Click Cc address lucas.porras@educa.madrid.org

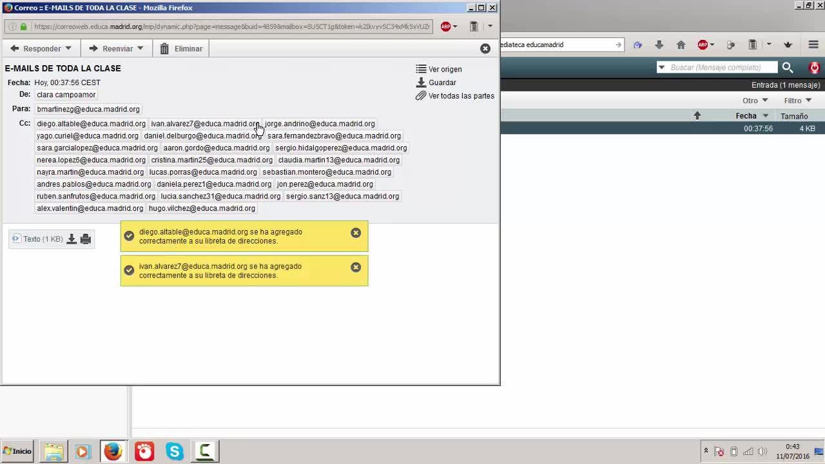pos(203,172)
